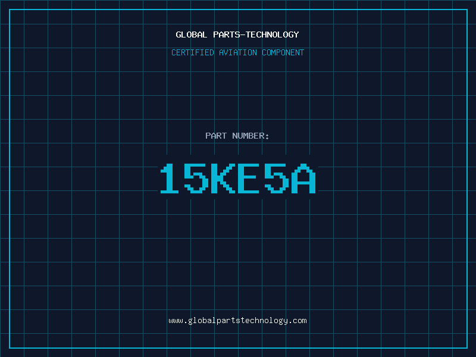Click the .com ending of the URL
476x357 pixels.
[297, 321]
